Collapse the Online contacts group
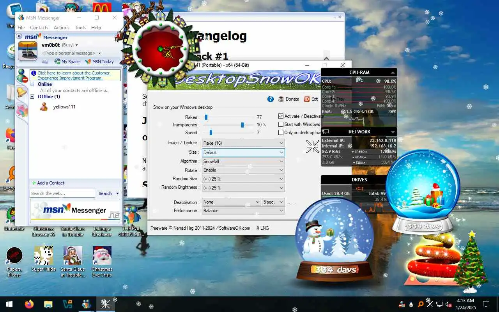Screen dimensions: 499x312 [x=33, y=84]
